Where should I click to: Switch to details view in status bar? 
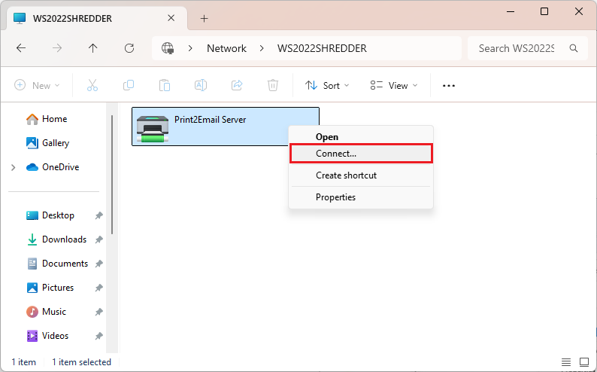tap(566, 362)
